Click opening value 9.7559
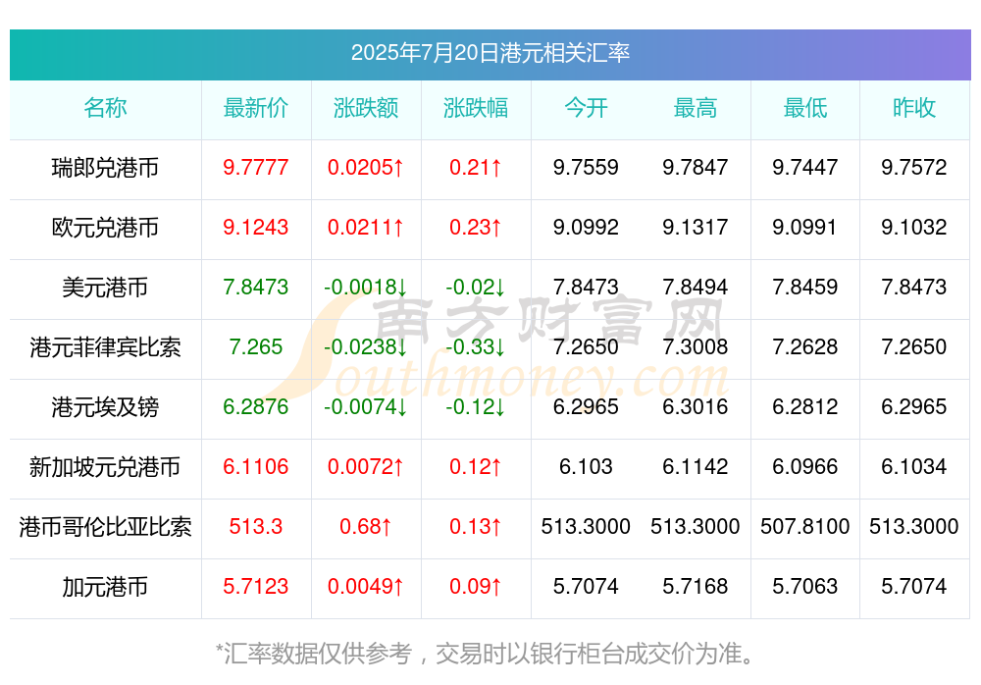981x685 pixels. click(x=586, y=168)
